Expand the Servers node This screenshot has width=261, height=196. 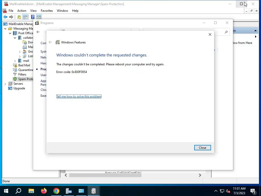tap(5, 84)
